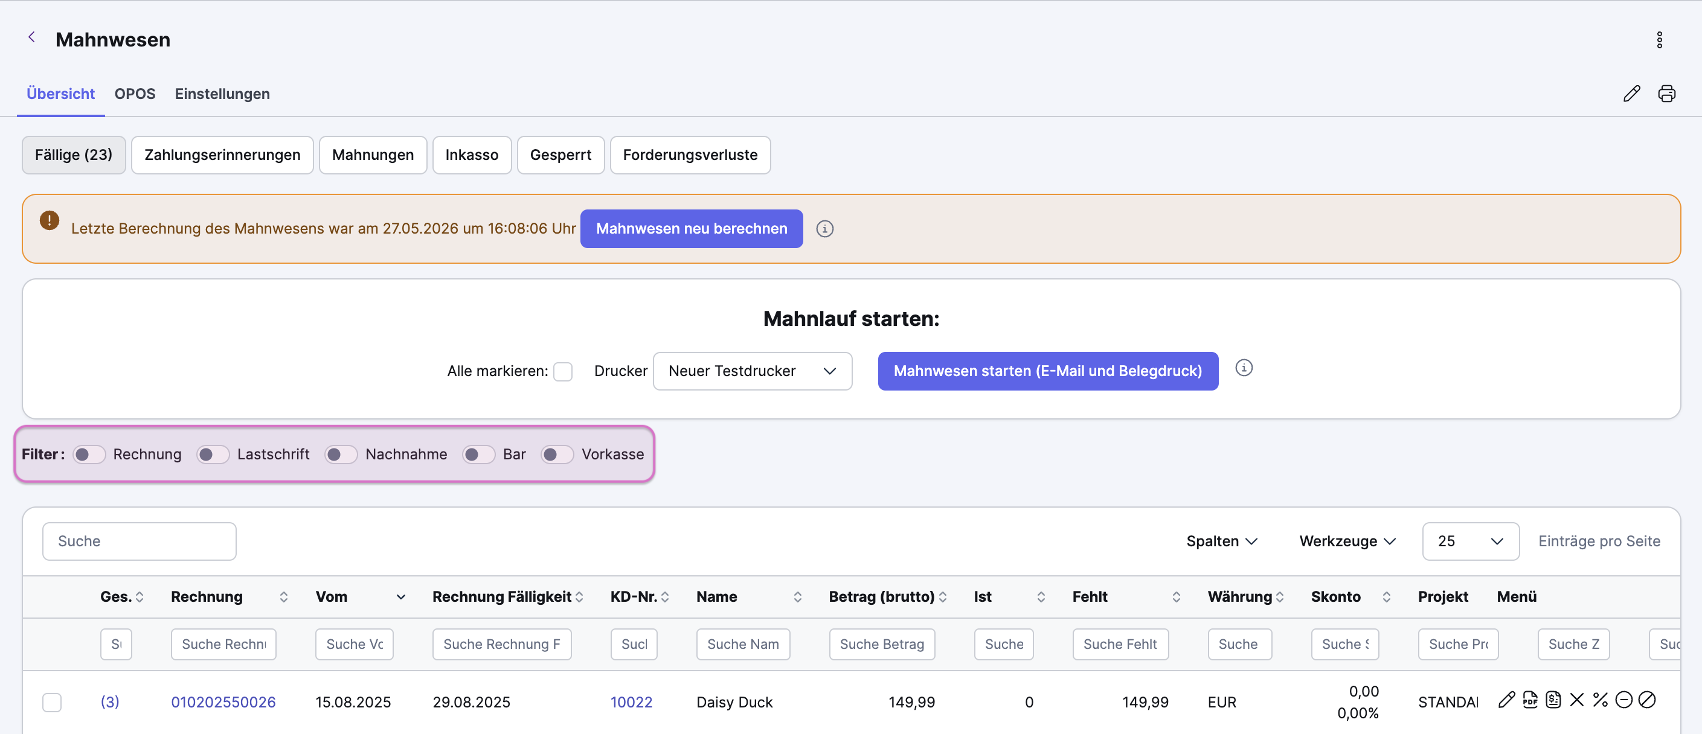Open the Drucker dropdown Neuer Testdrucker
This screenshot has height=734, width=1702.
click(x=753, y=371)
